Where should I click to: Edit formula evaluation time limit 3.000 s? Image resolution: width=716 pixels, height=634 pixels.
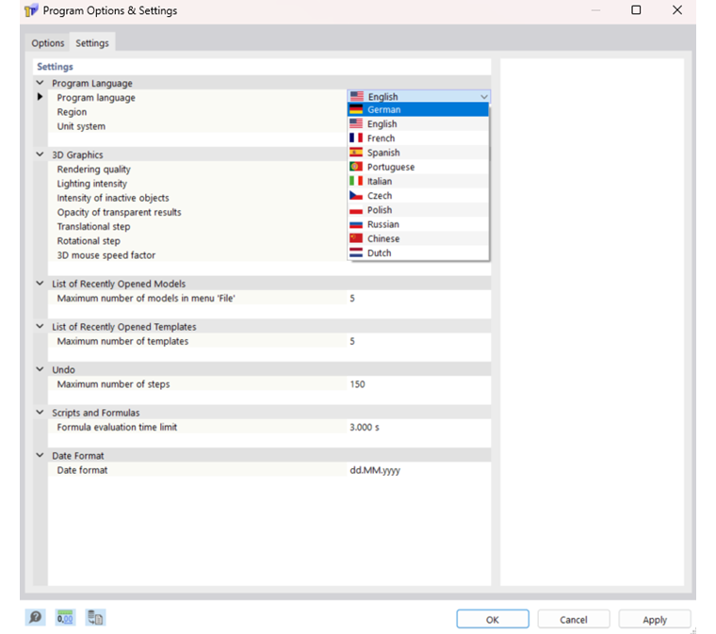tap(418, 427)
